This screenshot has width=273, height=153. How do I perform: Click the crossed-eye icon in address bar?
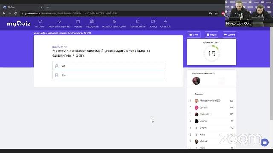point(210,14)
